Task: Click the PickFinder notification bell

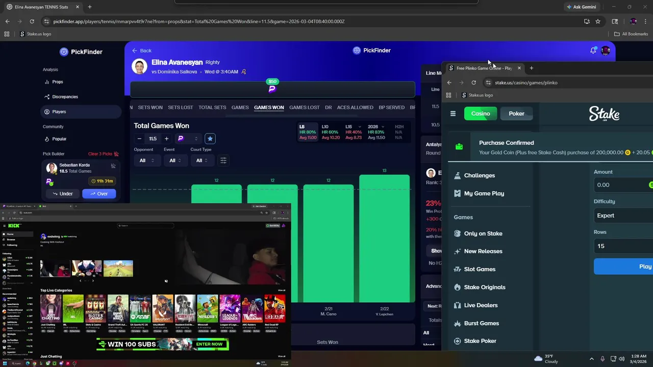Action: 593,50
